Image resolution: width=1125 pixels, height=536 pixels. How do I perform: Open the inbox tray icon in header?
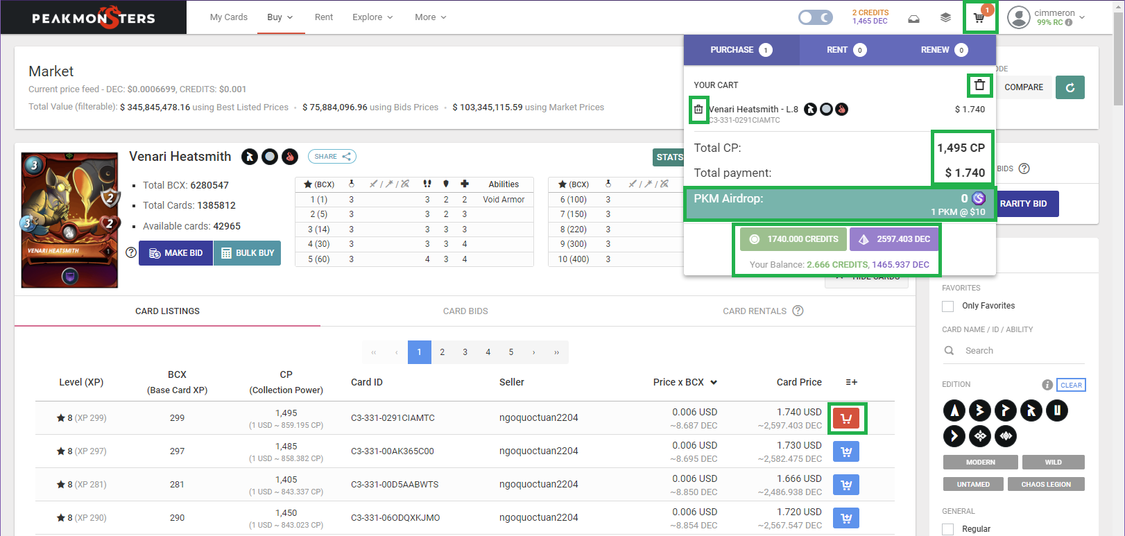914,18
